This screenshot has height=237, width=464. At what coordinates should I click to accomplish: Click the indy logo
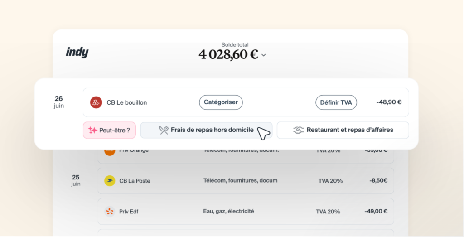coord(77,53)
